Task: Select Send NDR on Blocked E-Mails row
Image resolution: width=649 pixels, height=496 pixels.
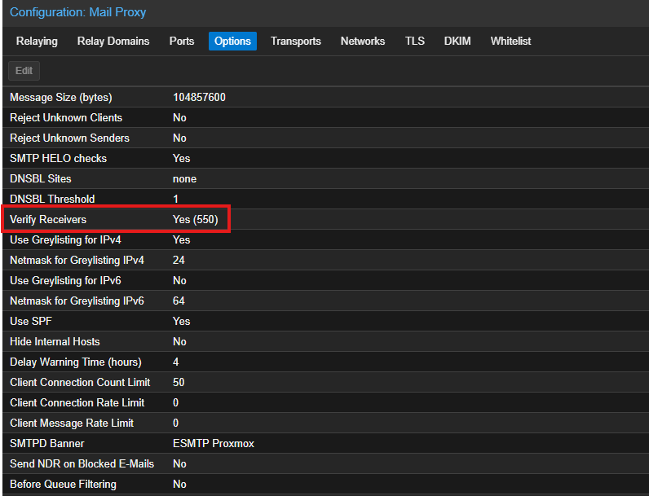Action: [326, 463]
